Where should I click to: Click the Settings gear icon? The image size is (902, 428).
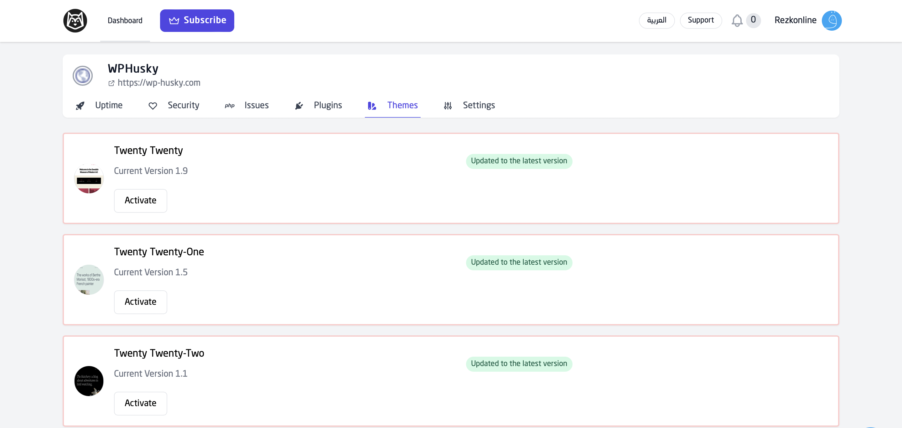coord(448,105)
